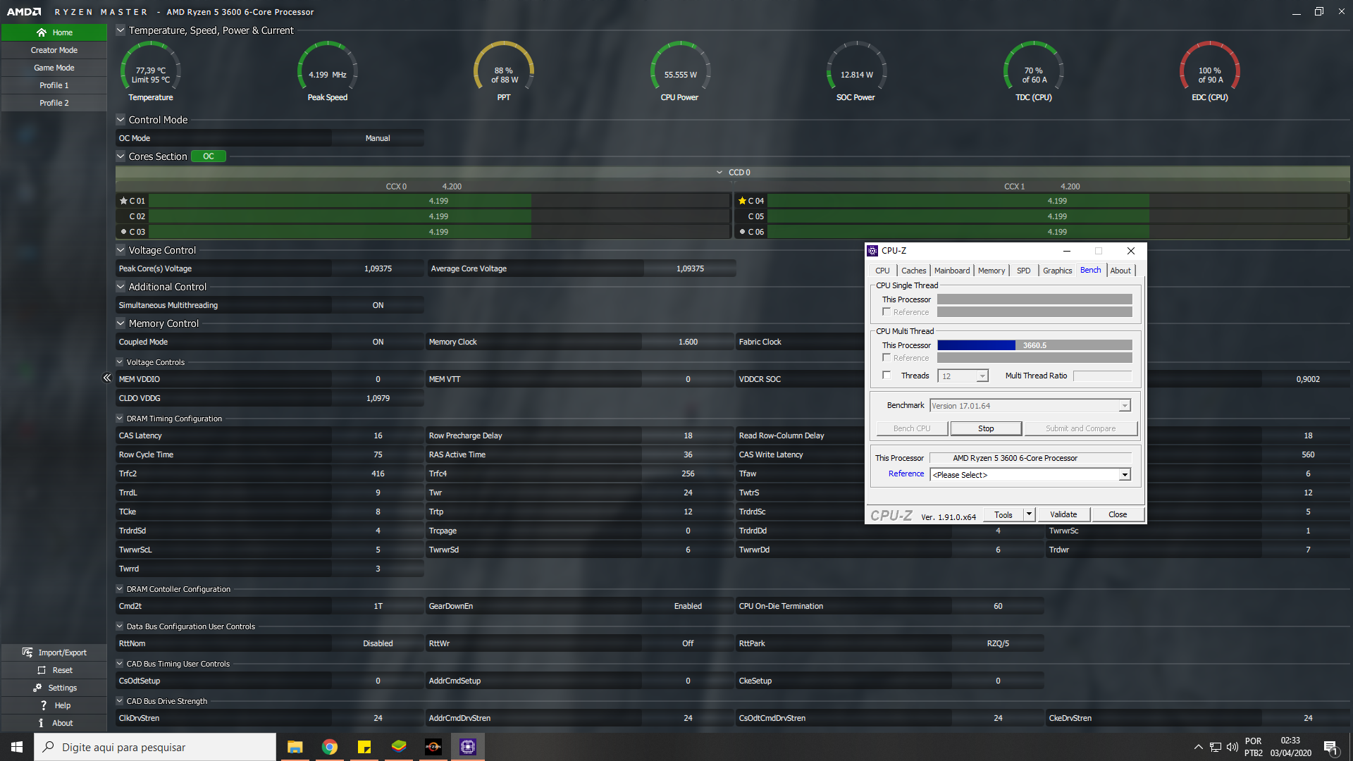
Task: Click Validate in CPU-Z
Action: point(1063,514)
